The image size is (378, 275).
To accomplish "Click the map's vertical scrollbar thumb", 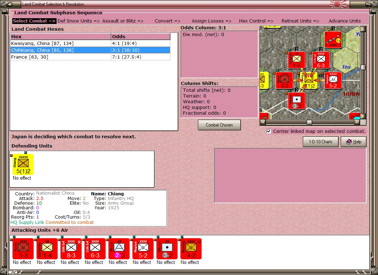I will [x=363, y=67].
